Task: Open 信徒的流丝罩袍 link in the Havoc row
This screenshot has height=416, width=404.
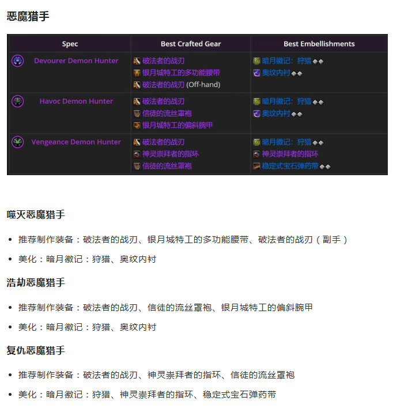Action: click(x=167, y=114)
